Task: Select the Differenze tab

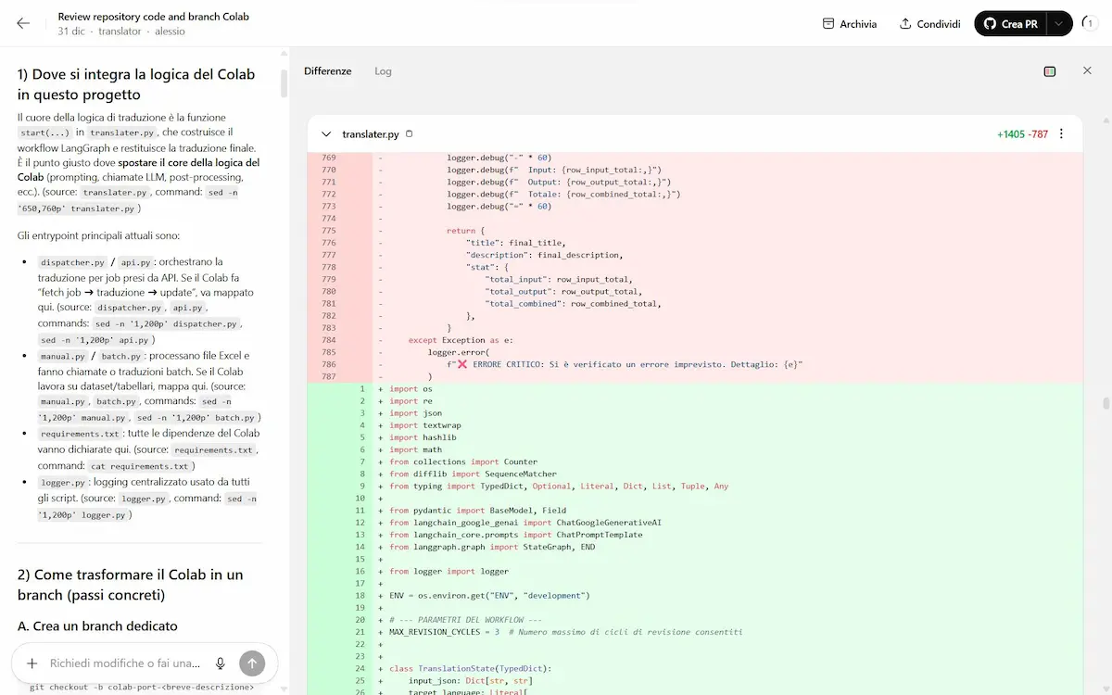Action: point(327,70)
